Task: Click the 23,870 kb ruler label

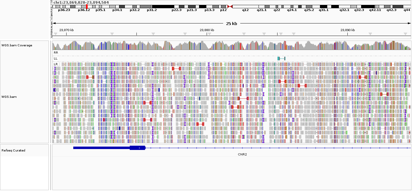Action: pos(67,30)
